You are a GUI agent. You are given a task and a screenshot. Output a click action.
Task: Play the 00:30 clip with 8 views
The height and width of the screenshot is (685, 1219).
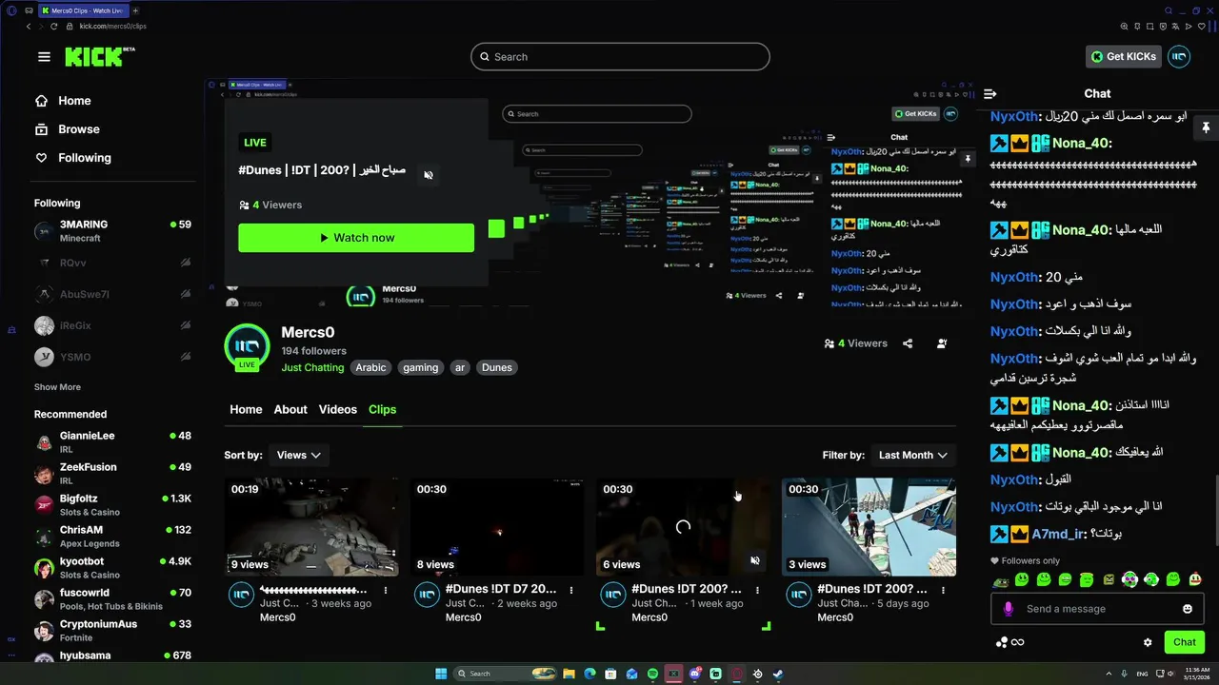[x=497, y=527]
